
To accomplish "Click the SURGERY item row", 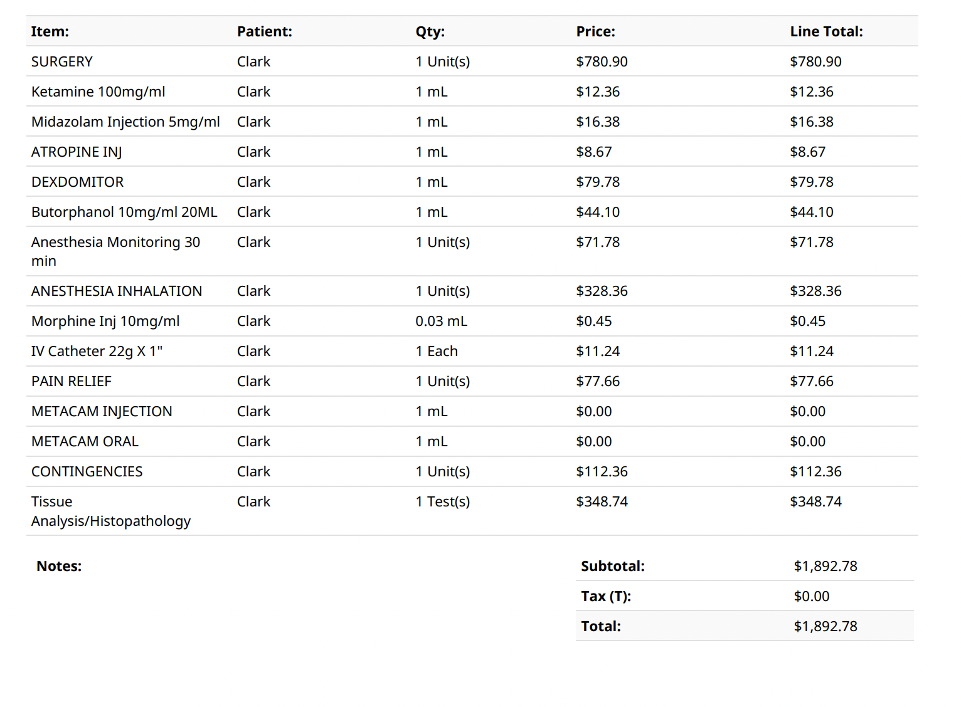I will point(62,61).
